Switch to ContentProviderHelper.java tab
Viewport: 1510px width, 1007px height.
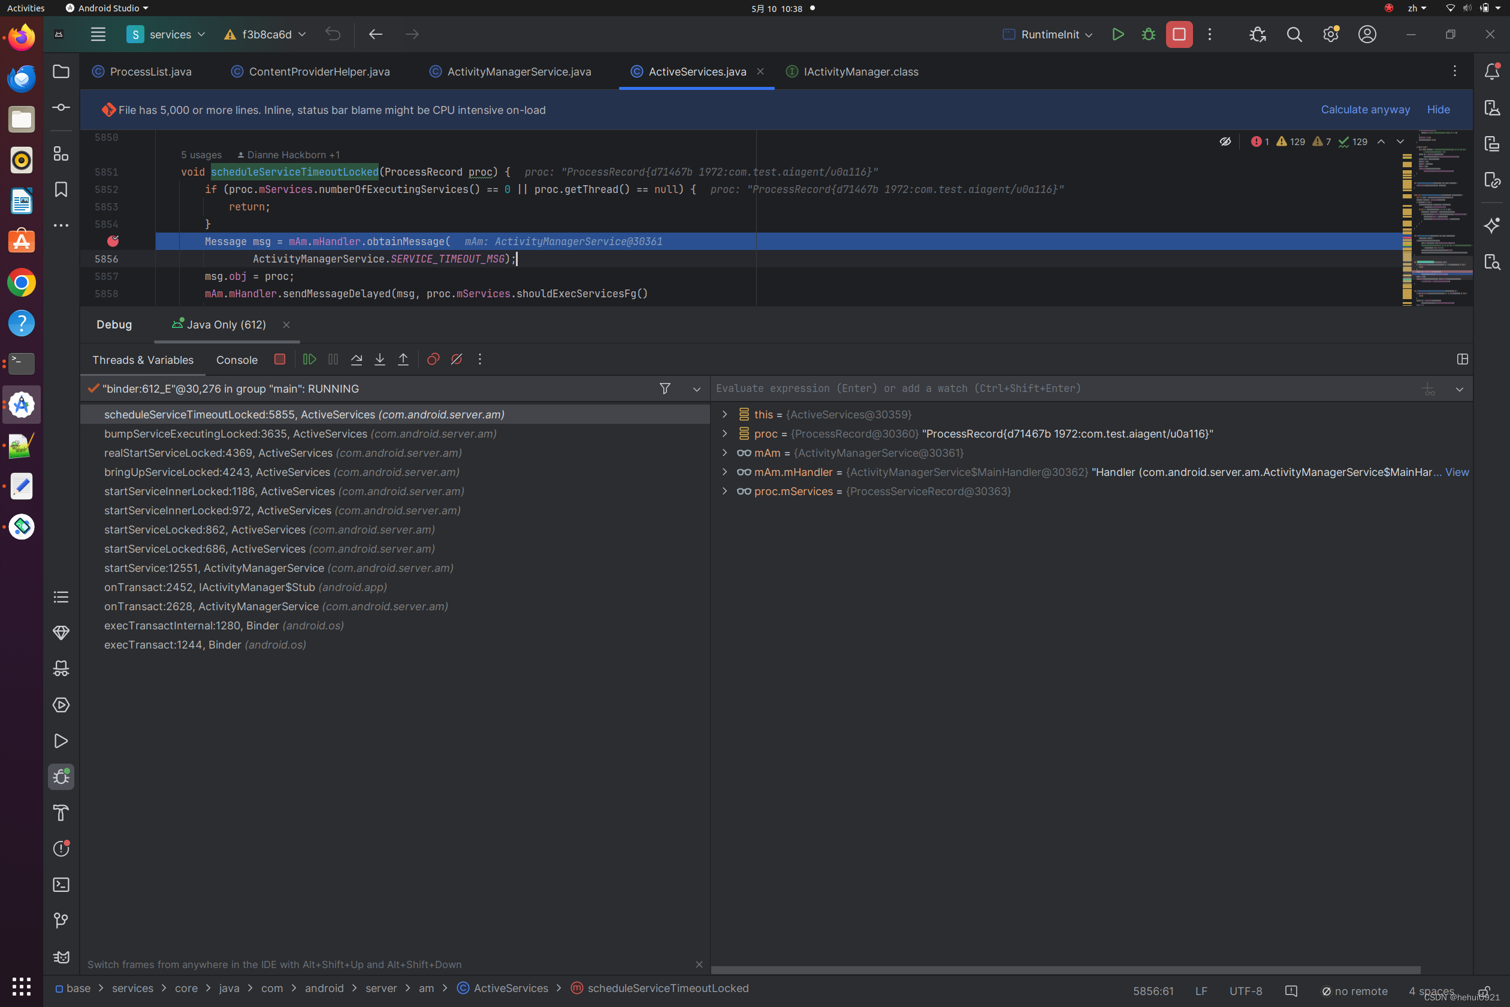pyautogui.click(x=311, y=71)
